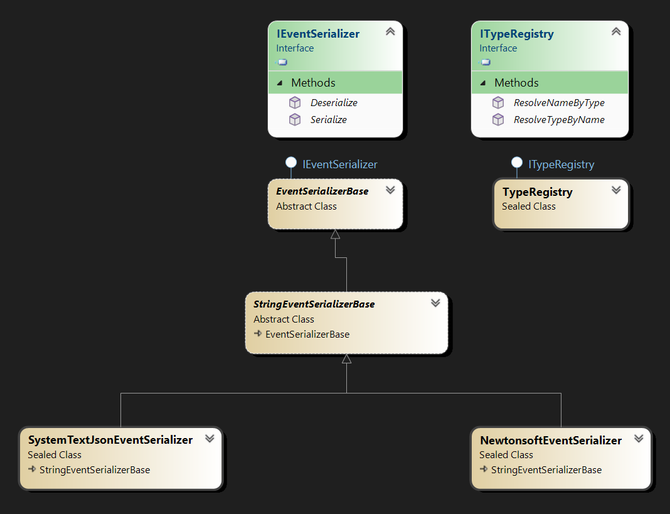The width and height of the screenshot is (670, 514).
Task: Click the inheritance arrowhead under StringEventSerializerBase
Action: (x=346, y=359)
